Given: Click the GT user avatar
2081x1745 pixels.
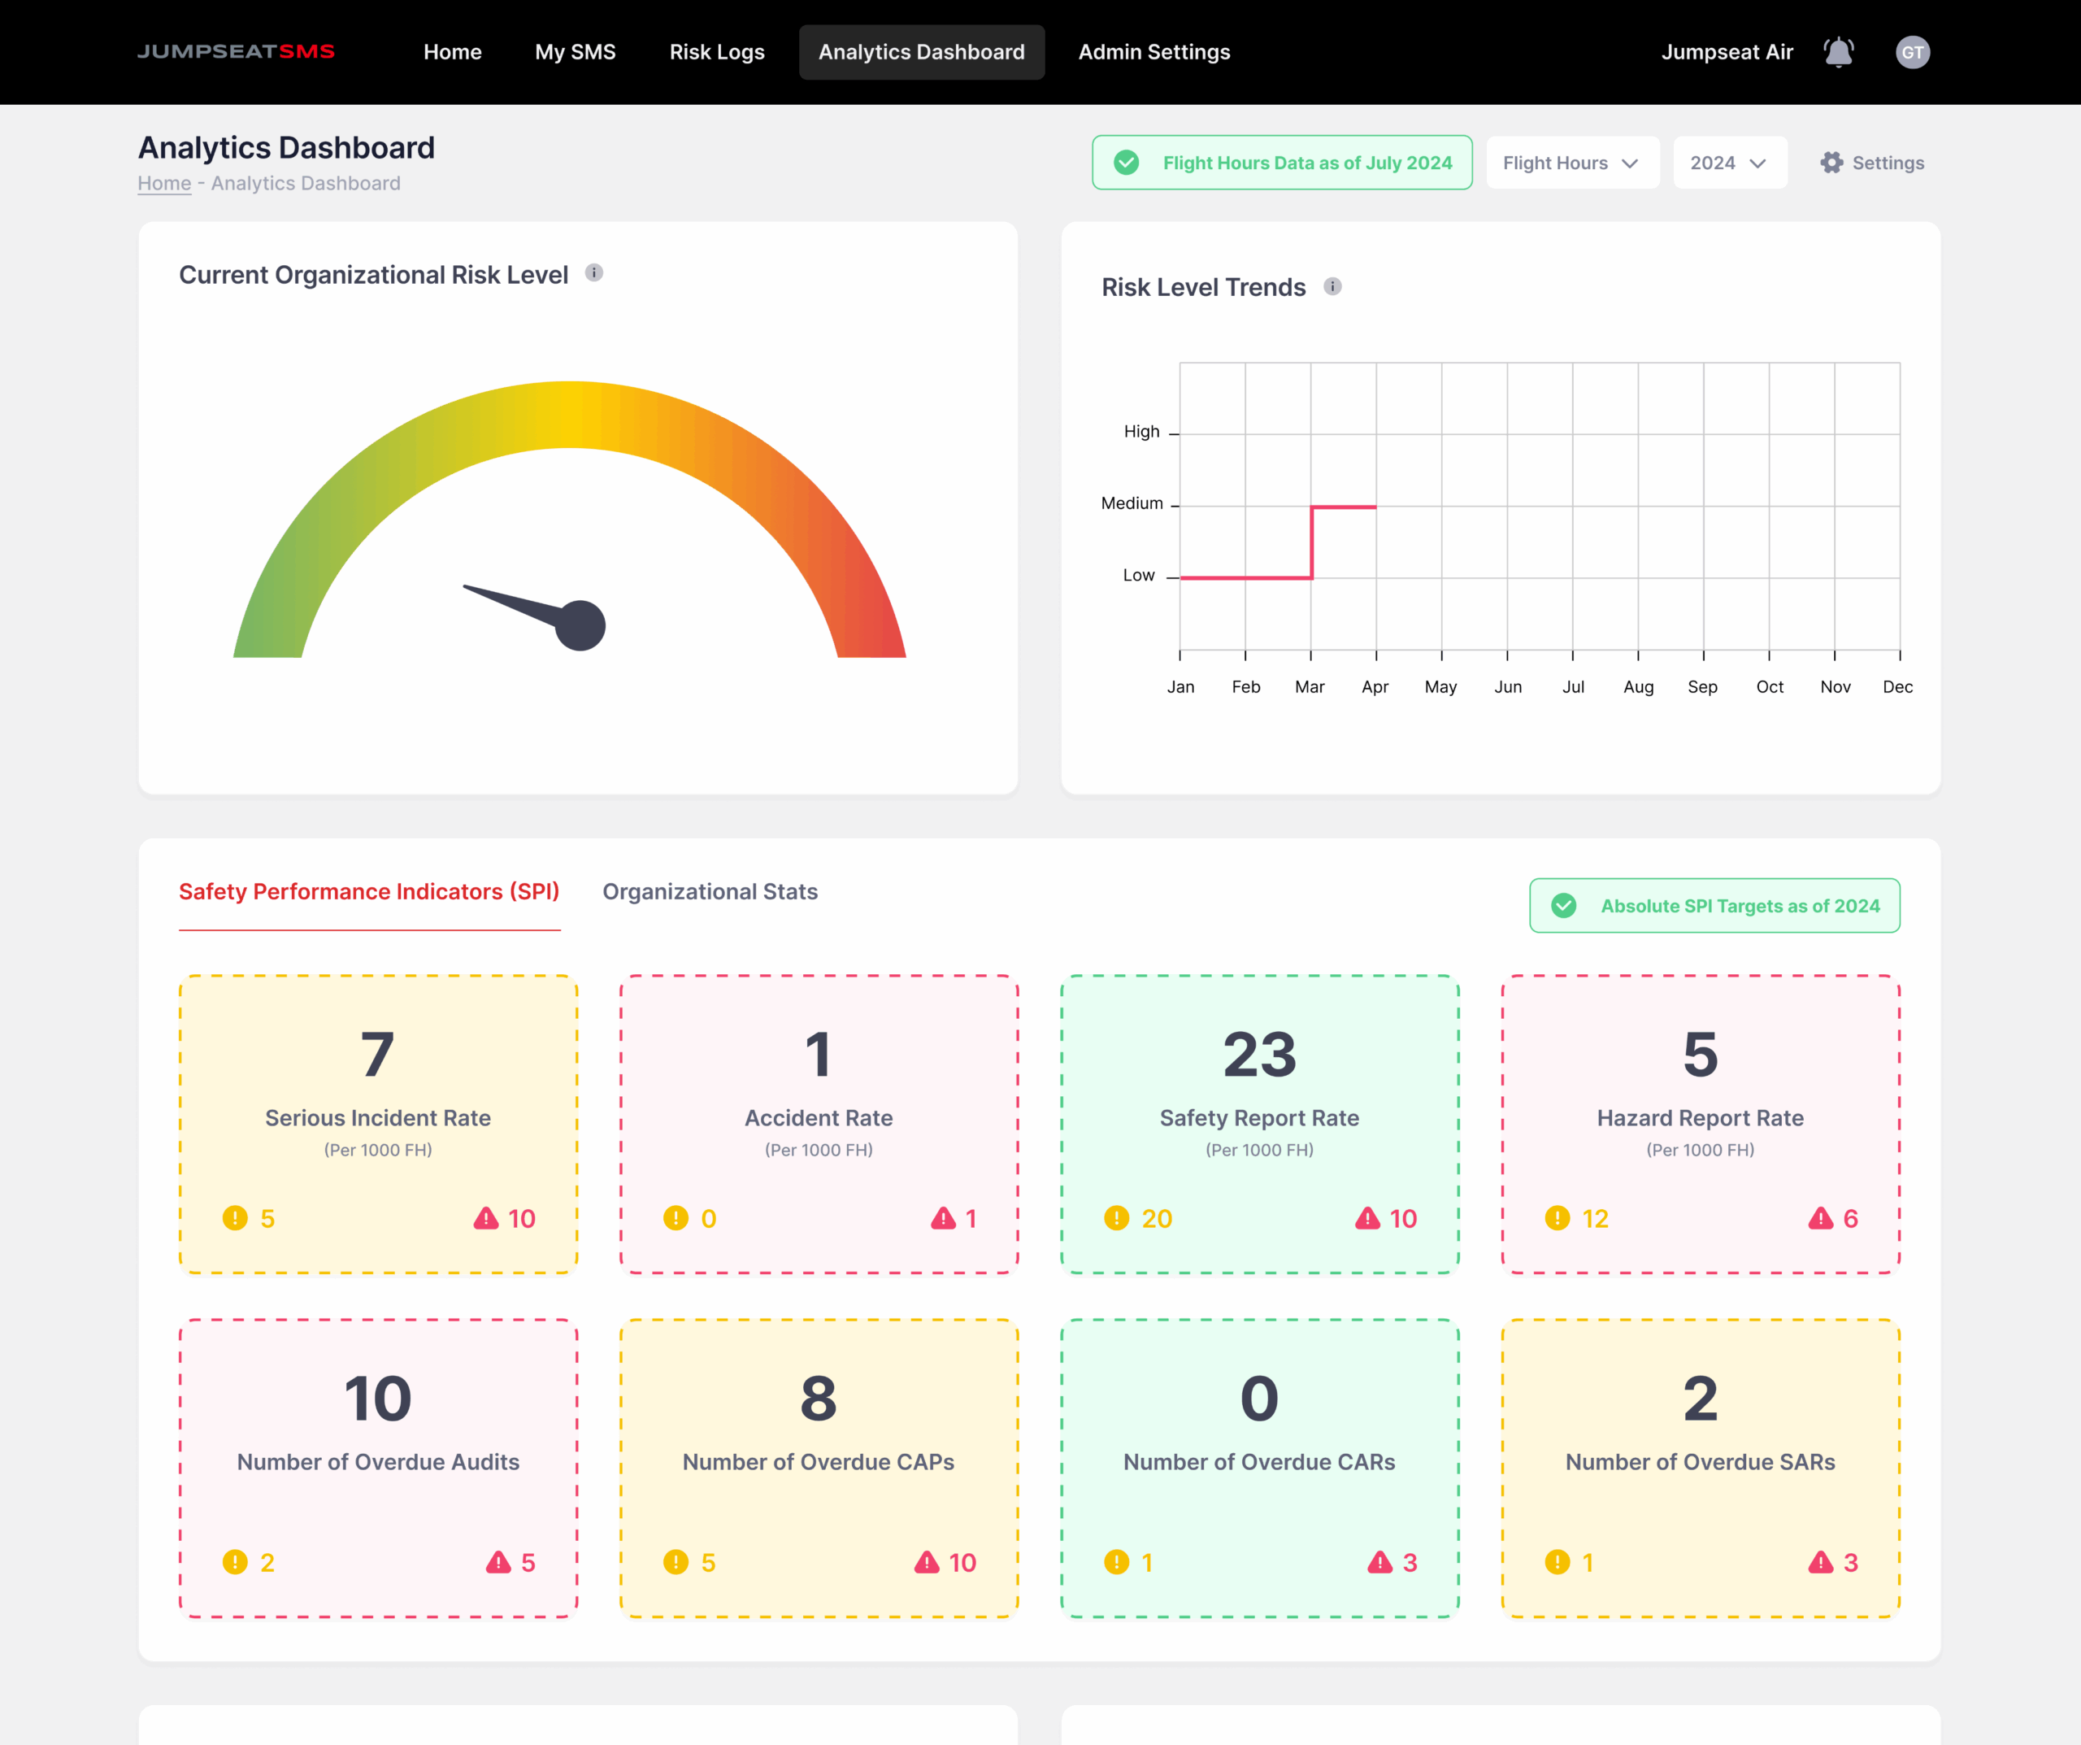Looking at the screenshot, I should 1912,51.
